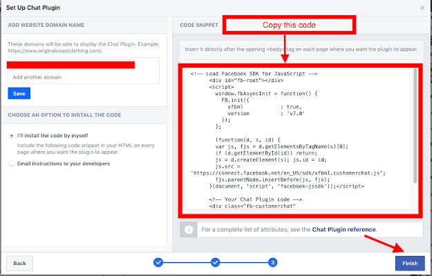Image resolution: width=432 pixels, height=276 pixels.
Task: Click the Finish button
Action: click(x=410, y=263)
